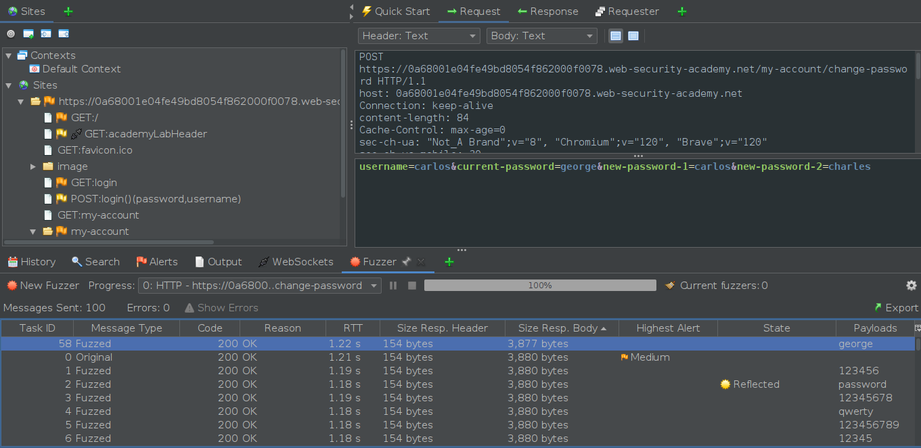Toggle the split header/body view button
The height and width of the screenshot is (448, 921).
click(616, 36)
